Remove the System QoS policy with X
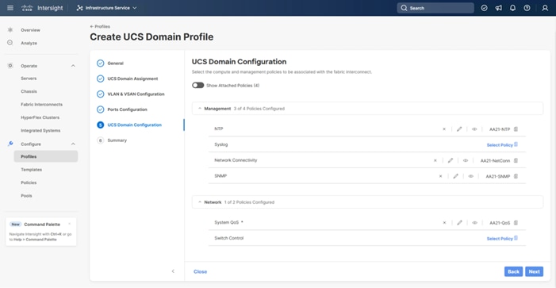The height and width of the screenshot is (288, 556). (444, 223)
